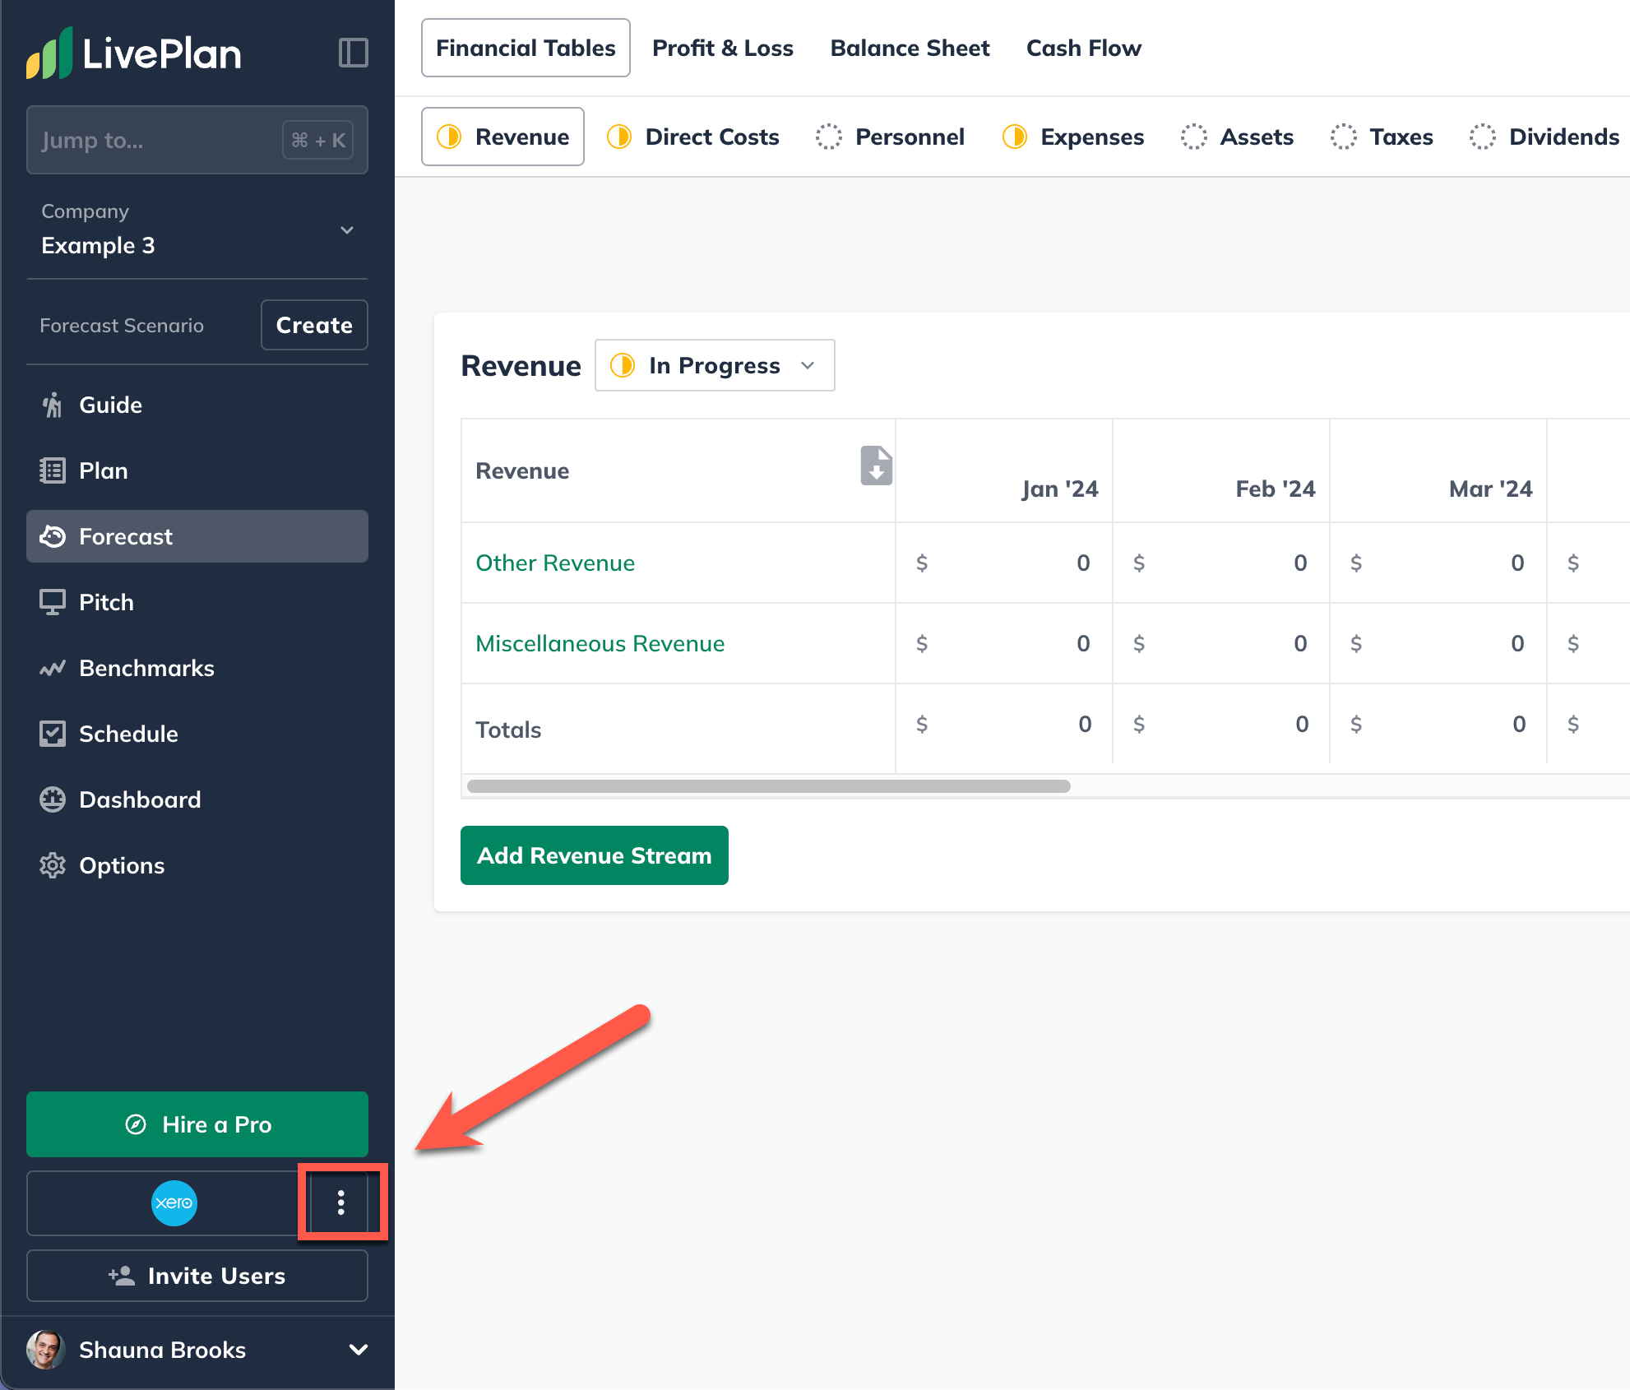
Task: Click the LivePlan logo
Action: click(133, 53)
